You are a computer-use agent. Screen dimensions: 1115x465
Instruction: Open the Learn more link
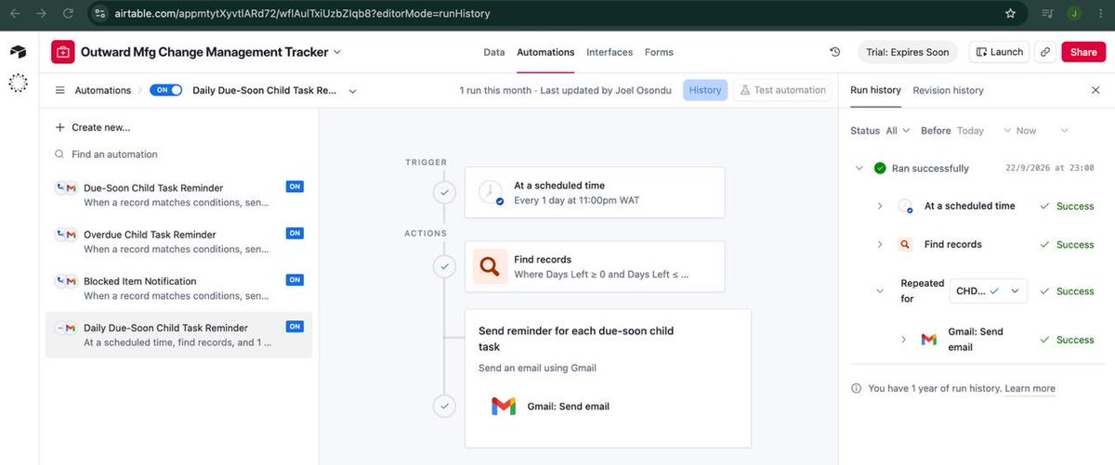pos(1030,388)
